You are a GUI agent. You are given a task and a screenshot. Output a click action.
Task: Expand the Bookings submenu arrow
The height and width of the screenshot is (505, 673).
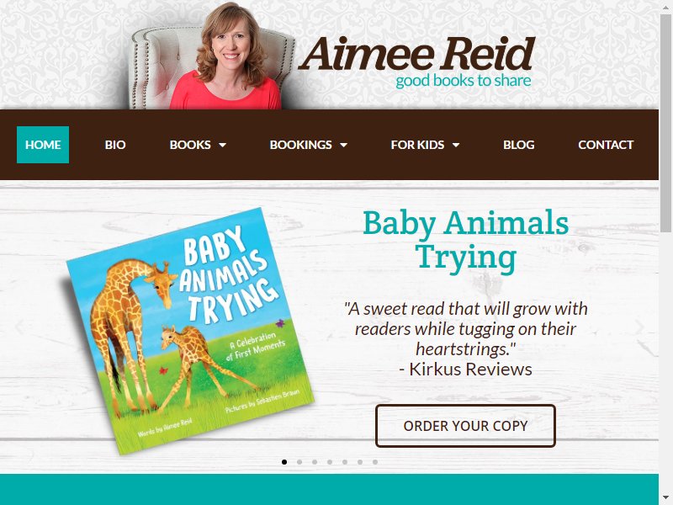tap(343, 145)
